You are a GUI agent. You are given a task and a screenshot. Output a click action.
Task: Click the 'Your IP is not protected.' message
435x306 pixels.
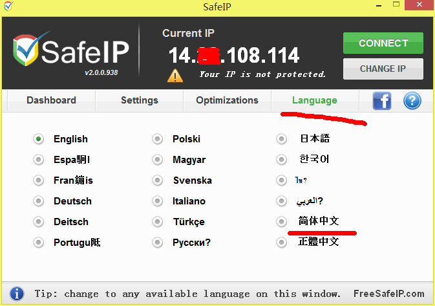coord(262,74)
